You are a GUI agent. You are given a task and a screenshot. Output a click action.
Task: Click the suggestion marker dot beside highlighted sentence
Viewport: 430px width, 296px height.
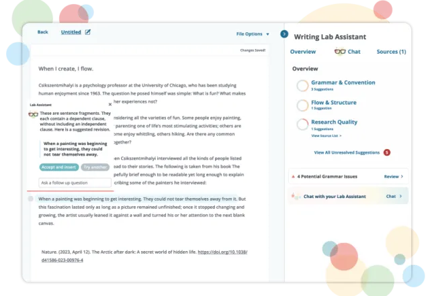pyautogui.click(x=30, y=199)
